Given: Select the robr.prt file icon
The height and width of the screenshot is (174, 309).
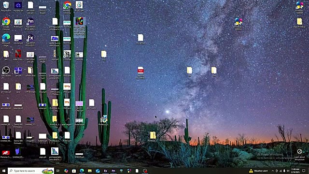Looking at the screenshot, I should 79,56.
